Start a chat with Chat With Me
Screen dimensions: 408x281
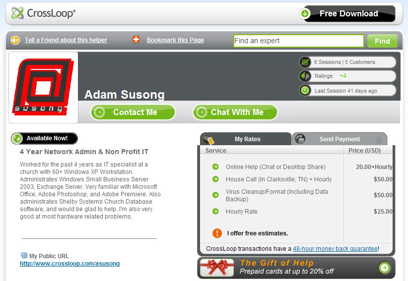click(235, 112)
